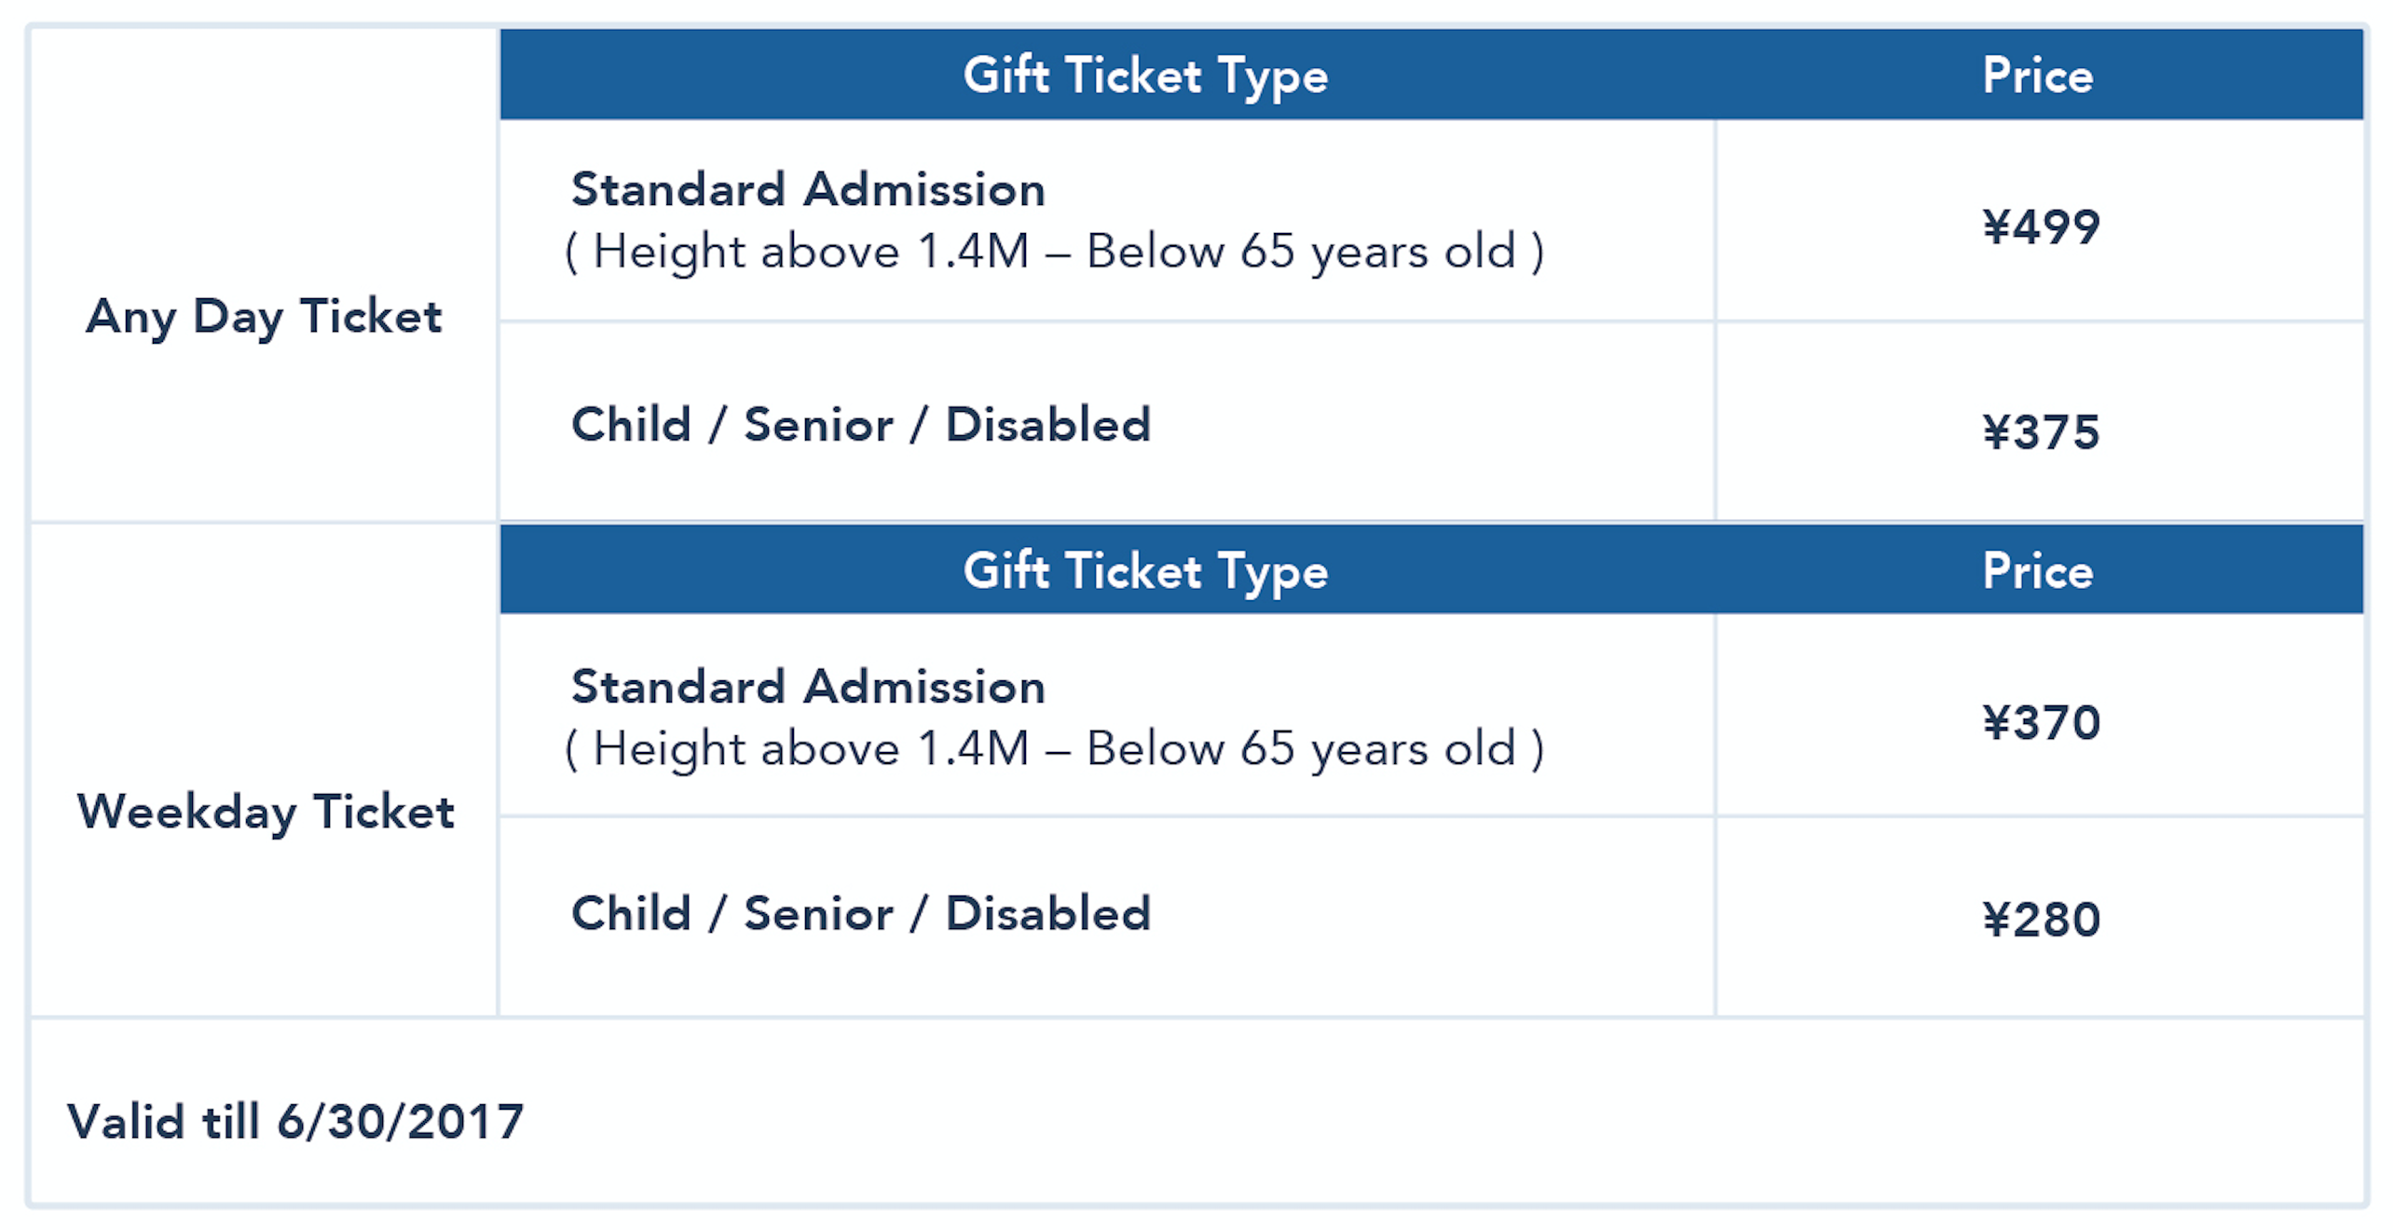Click Child / Senior / Disabled for Weekday
Image resolution: width=2393 pixels, height=1230 pixels.
click(x=861, y=913)
